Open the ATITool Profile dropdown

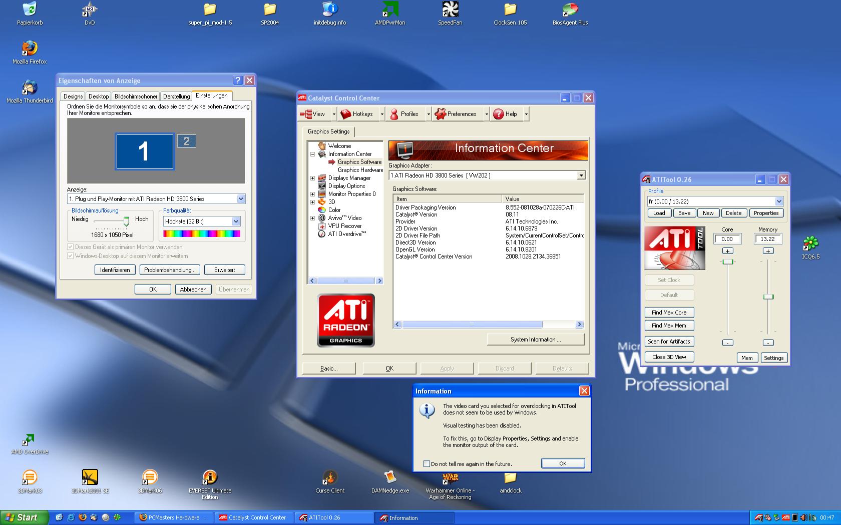(x=779, y=201)
